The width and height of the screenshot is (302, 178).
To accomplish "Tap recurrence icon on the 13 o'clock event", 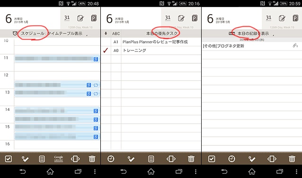I will (96, 93).
